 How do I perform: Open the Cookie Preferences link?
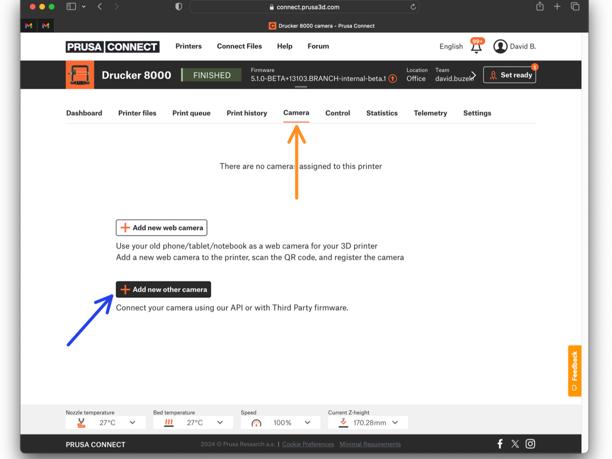(x=308, y=444)
